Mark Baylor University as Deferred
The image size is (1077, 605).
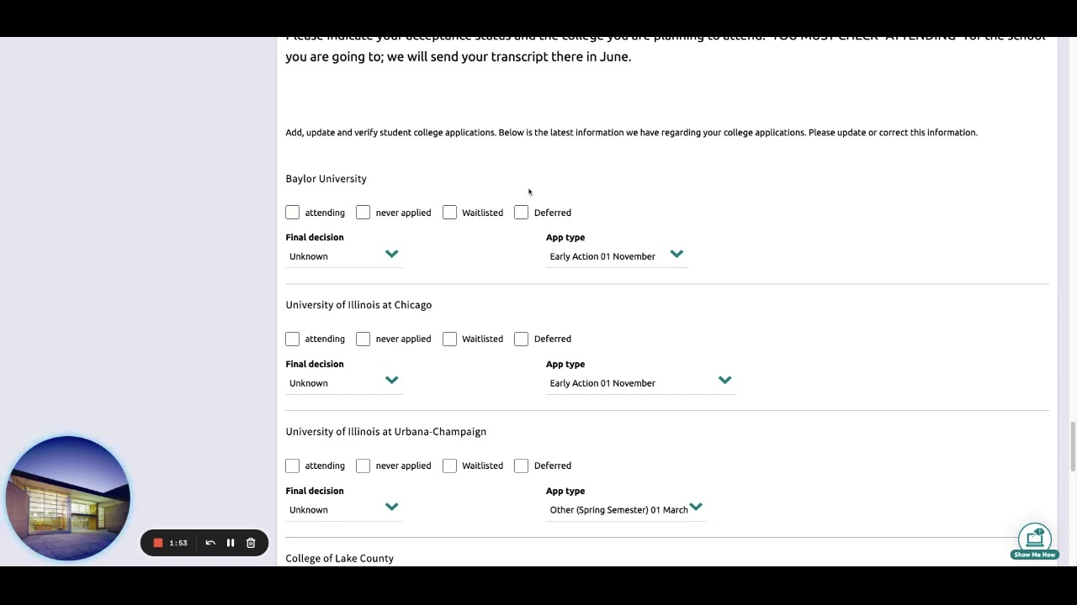521,213
